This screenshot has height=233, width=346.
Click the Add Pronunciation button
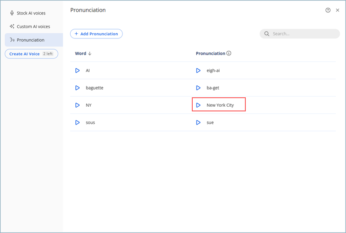(x=96, y=34)
